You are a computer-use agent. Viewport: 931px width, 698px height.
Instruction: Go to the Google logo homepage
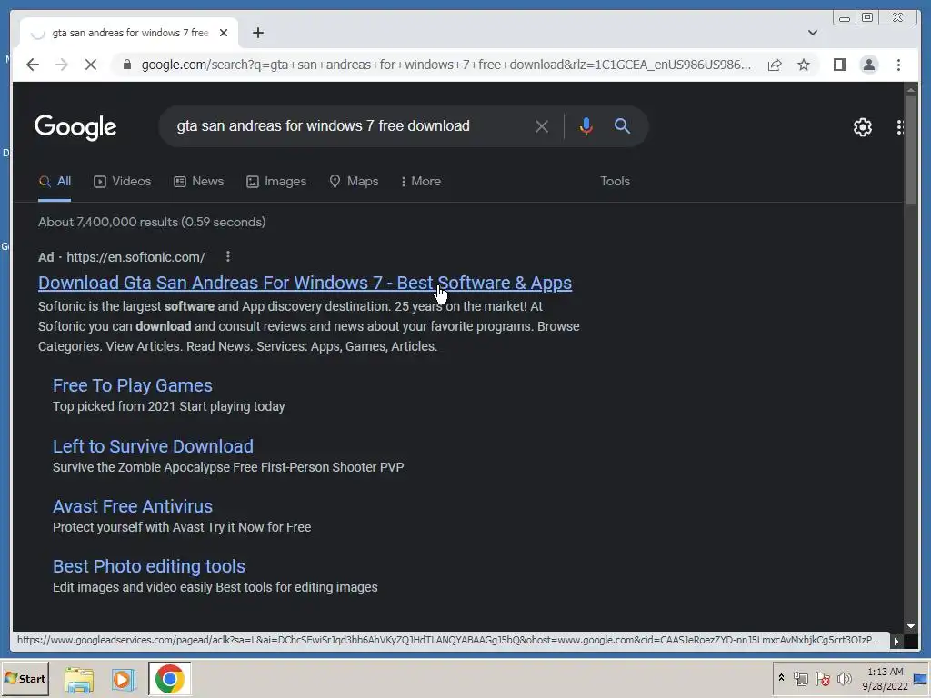[x=75, y=127]
